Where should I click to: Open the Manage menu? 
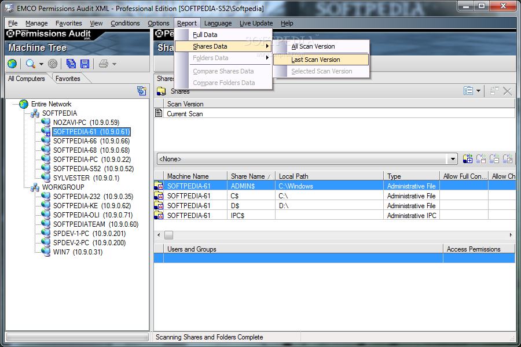tap(36, 23)
